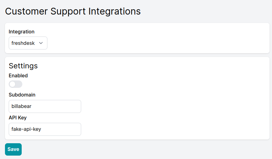Click the Integration field label
272x159 pixels.
21,32
